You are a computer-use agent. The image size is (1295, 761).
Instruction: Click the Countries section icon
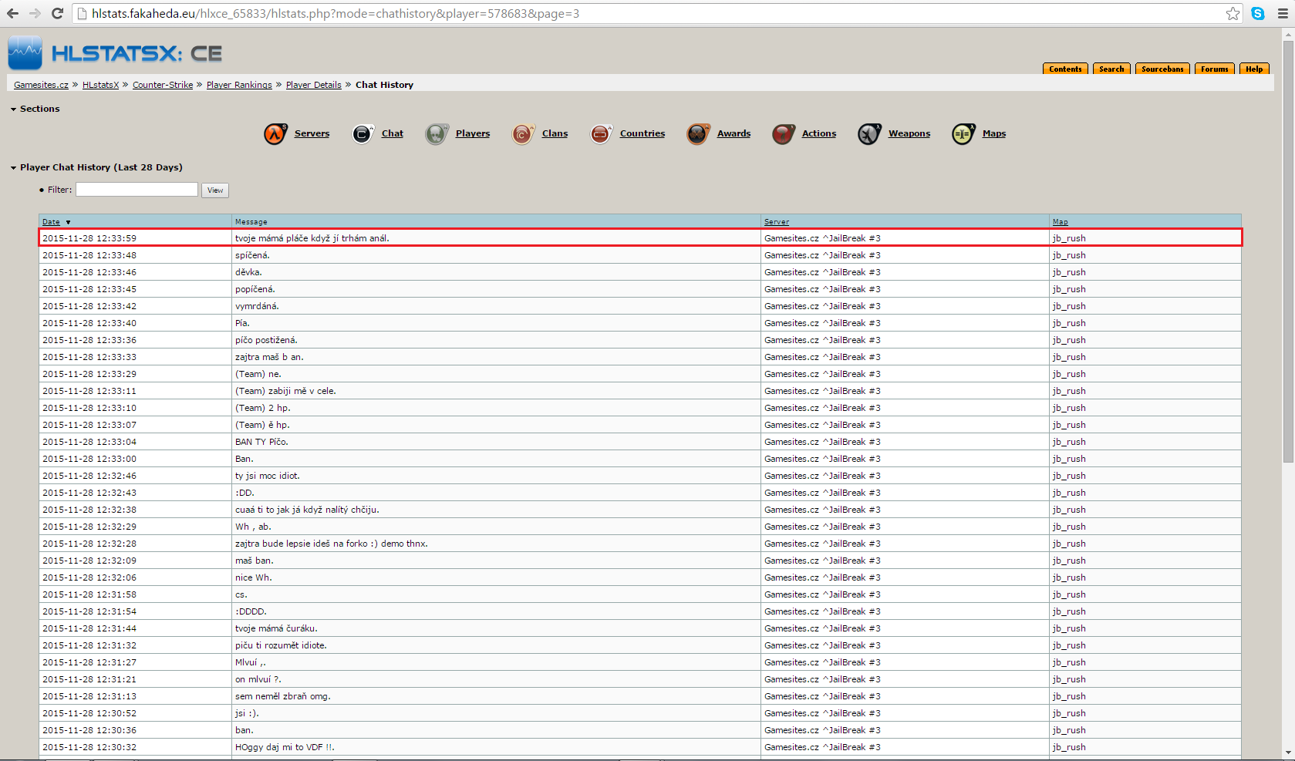601,134
